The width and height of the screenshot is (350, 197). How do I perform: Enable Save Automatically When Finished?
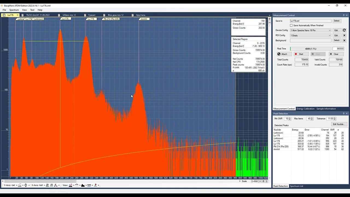pos(291,25)
